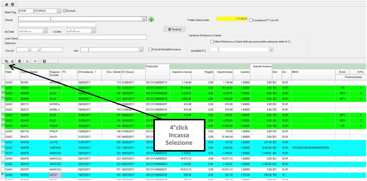Click the Incassa Selezione toolbar icon
This screenshot has width=367, height=181.
[x=7, y=61]
